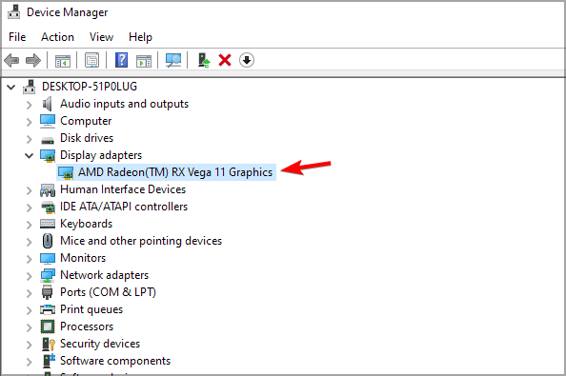Viewport: 566px width, 376px height.
Task: Expand the Disk drives chevron
Action: pyautogui.click(x=30, y=139)
